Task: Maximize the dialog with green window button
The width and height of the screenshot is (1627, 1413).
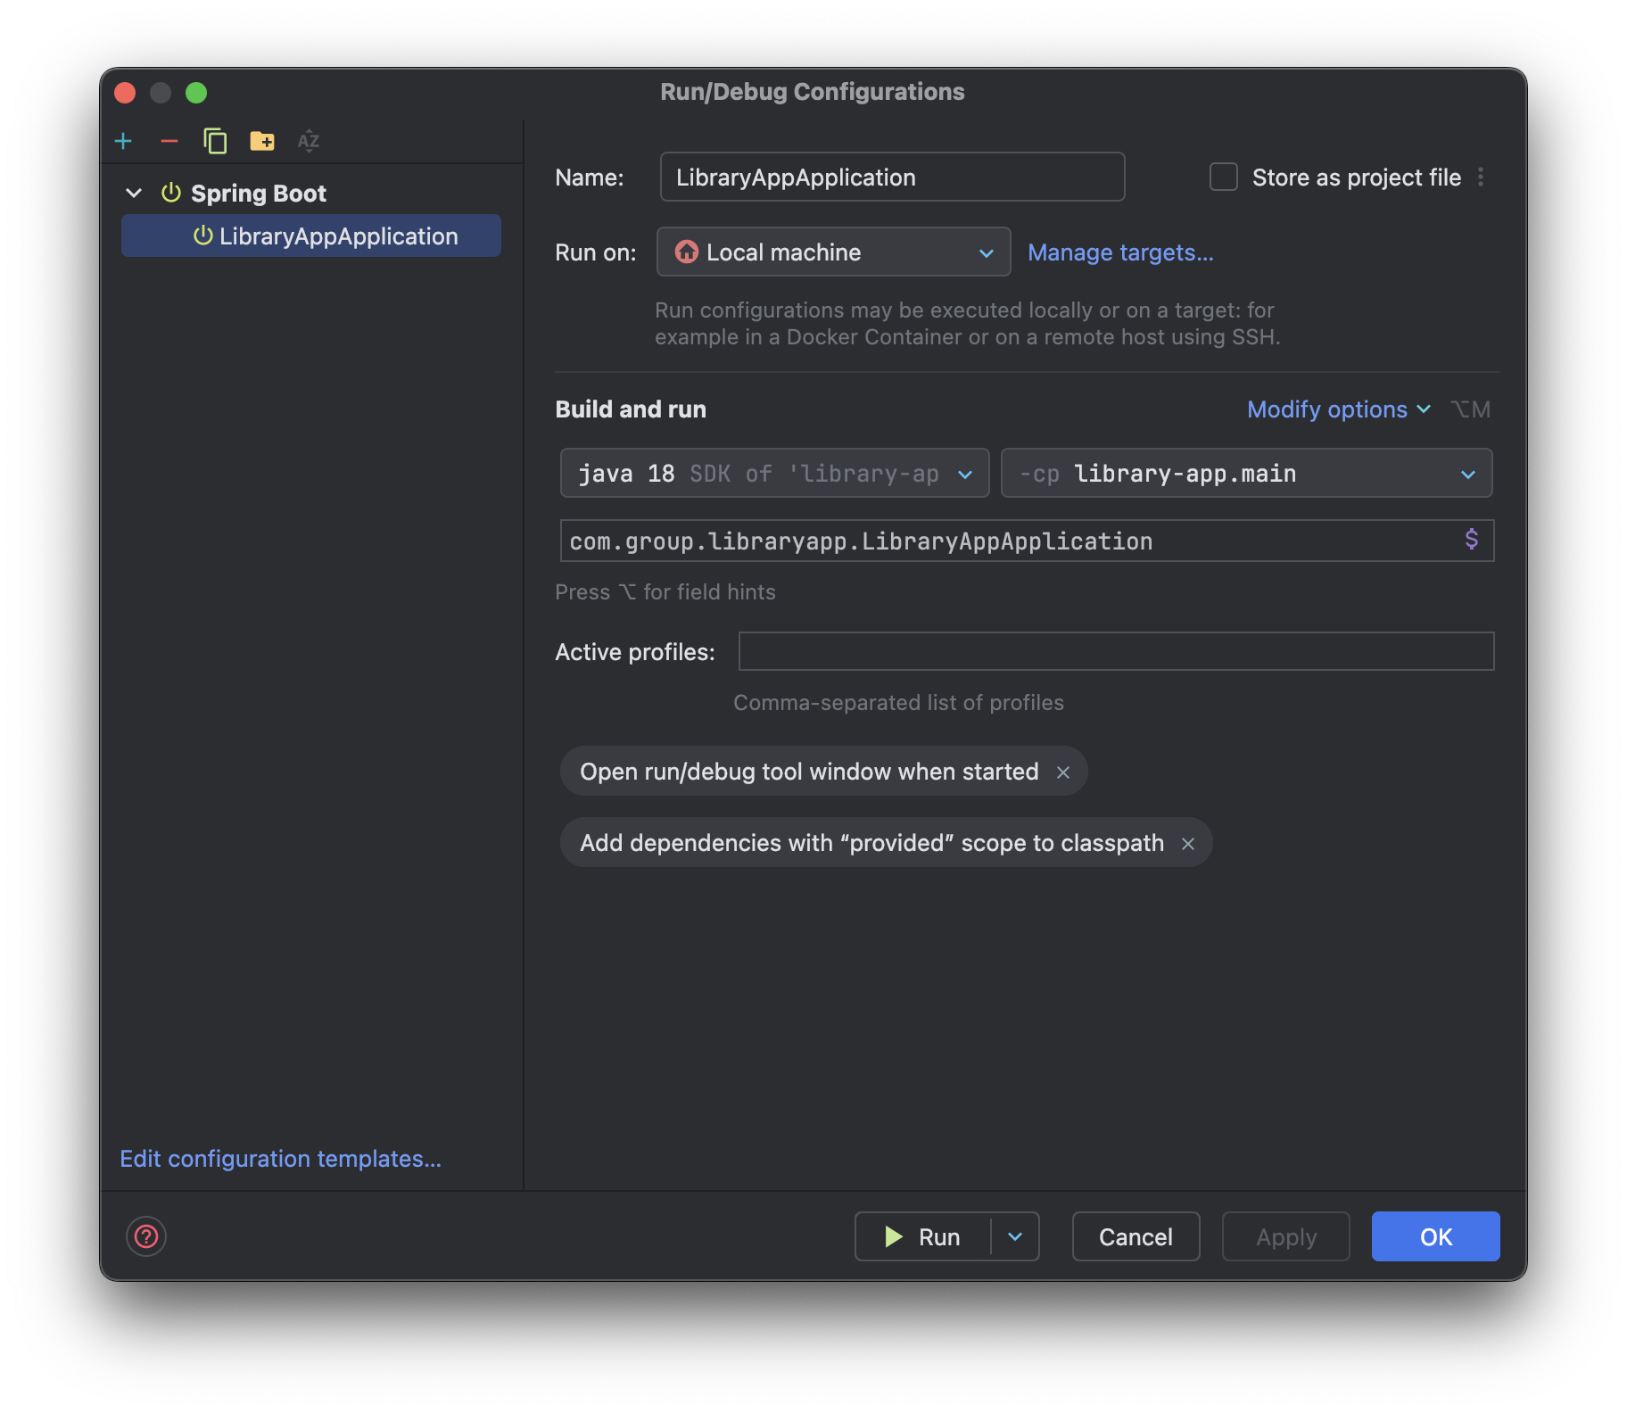Action: pyautogui.click(x=196, y=93)
